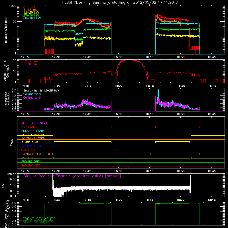Click the Flags axis label
This screenshot has height=228, width=228.
coord(12,142)
